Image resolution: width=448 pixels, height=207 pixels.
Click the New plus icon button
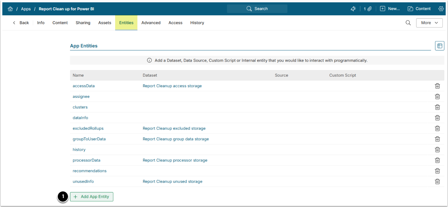point(390,9)
